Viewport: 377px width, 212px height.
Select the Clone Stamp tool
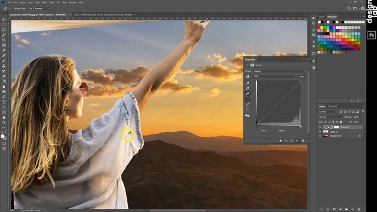coord(4,65)
